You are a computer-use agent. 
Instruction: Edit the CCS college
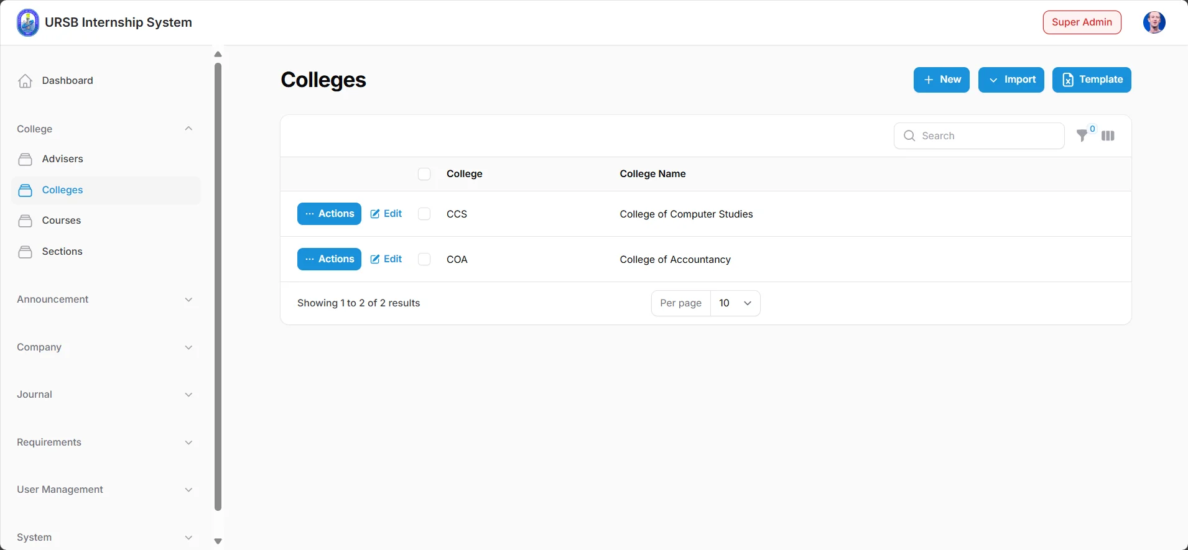point(386,214)
